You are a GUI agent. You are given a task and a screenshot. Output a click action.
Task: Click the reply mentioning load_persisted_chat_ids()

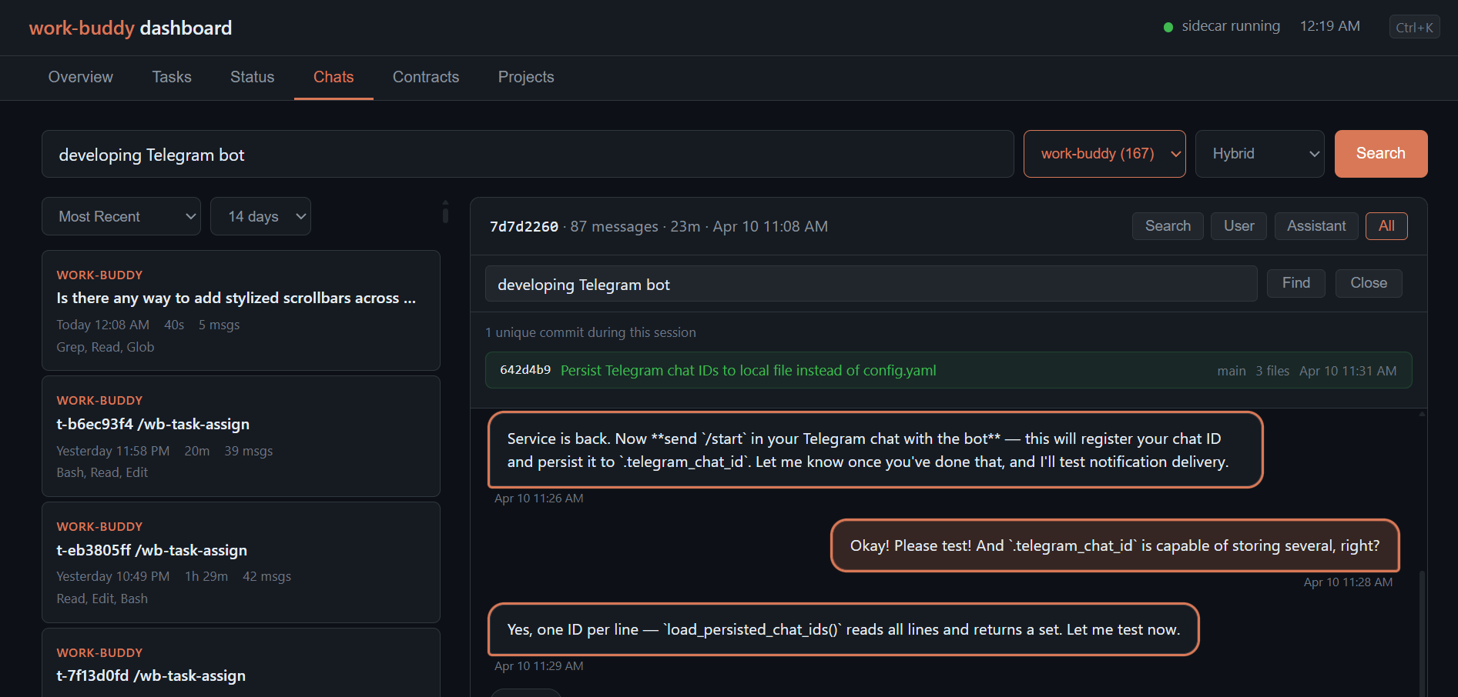(843, 629)
